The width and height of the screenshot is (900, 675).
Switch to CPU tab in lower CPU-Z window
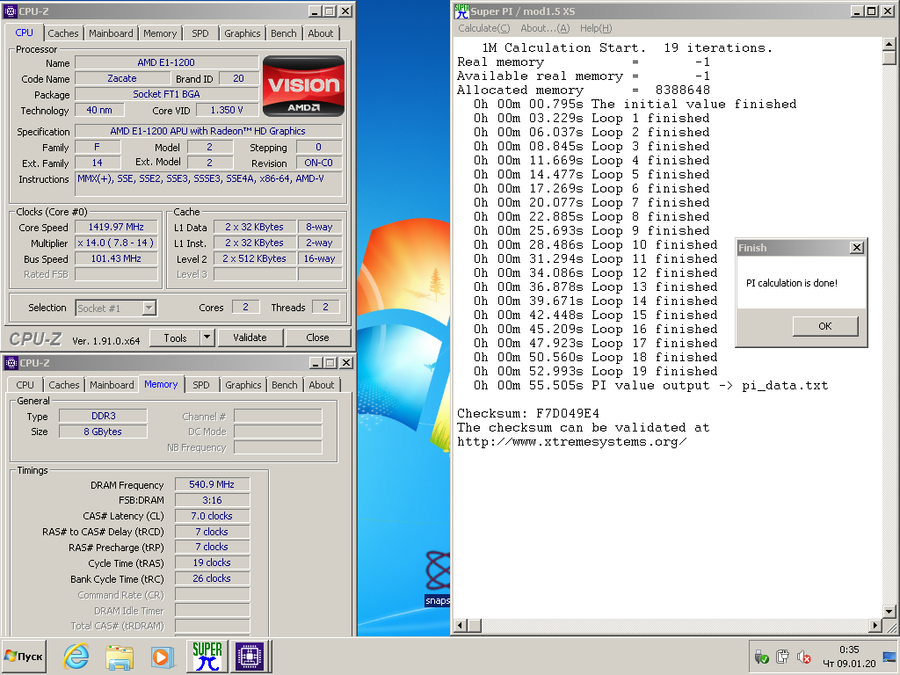click(25, 385)
